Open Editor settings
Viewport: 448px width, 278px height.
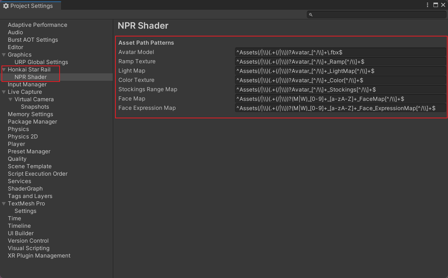15,47
